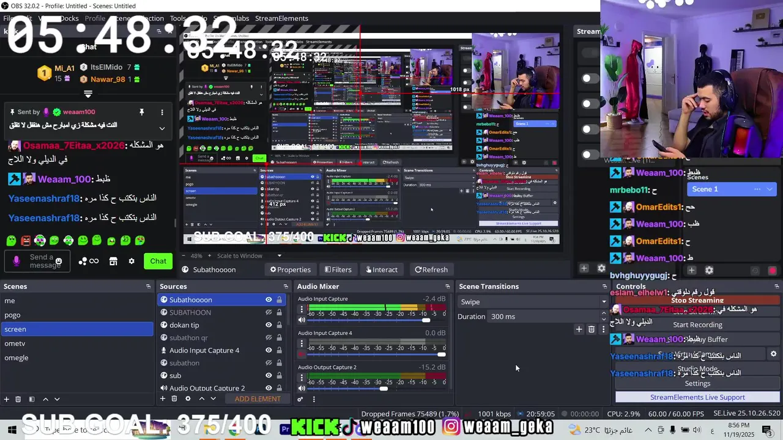Image resolution: width=783 pixels, height=440 pixels.
Task: Open StreamElements Live Support
Action: point(697,397)
